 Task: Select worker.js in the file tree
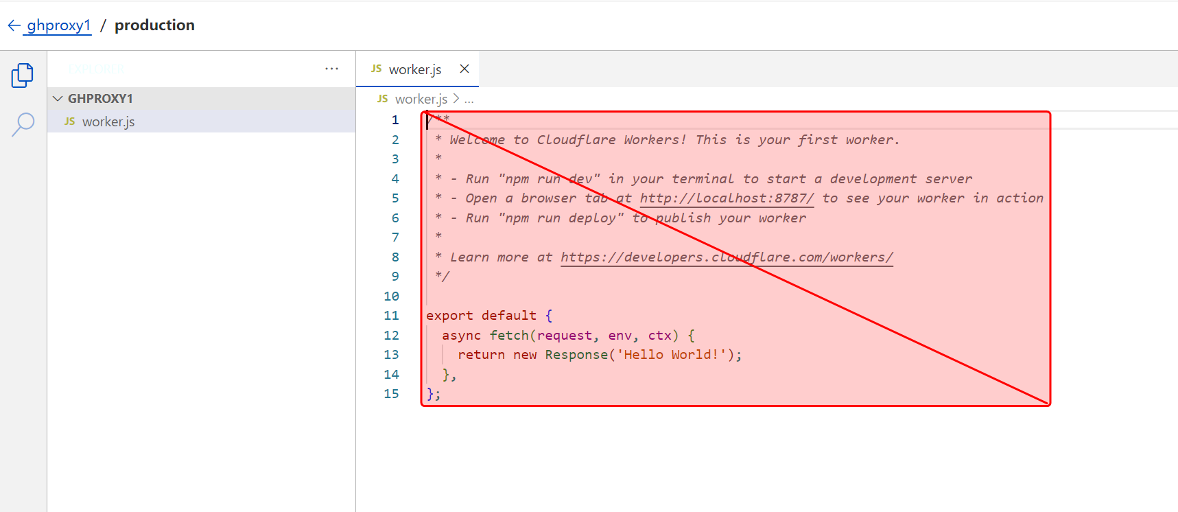click(108, 121)
